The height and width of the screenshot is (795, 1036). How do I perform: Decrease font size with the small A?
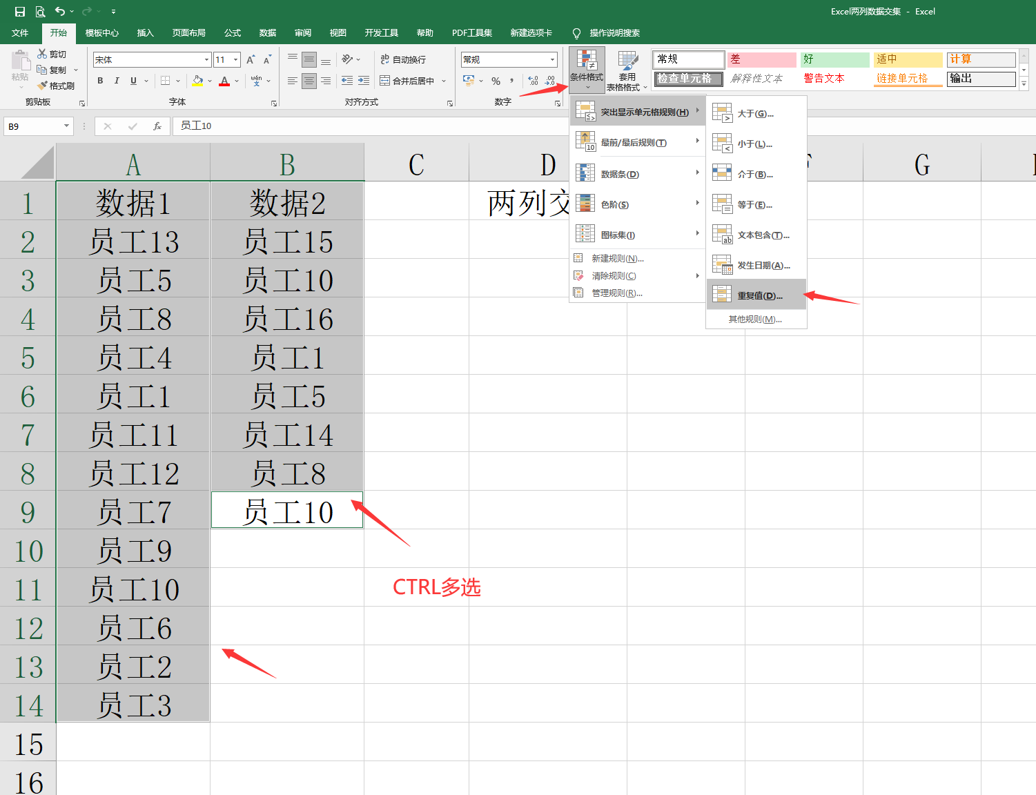(267, 59)
